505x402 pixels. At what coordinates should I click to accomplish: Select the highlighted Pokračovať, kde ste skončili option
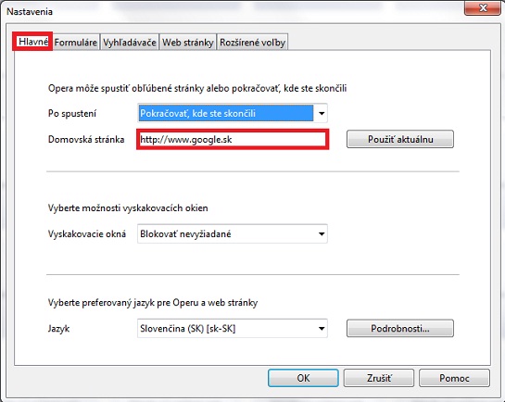pos(226,113)
